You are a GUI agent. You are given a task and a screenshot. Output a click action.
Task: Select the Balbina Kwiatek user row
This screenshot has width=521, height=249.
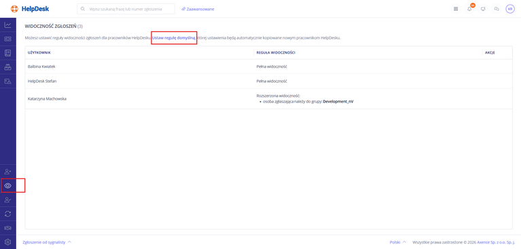pos(268,66)
